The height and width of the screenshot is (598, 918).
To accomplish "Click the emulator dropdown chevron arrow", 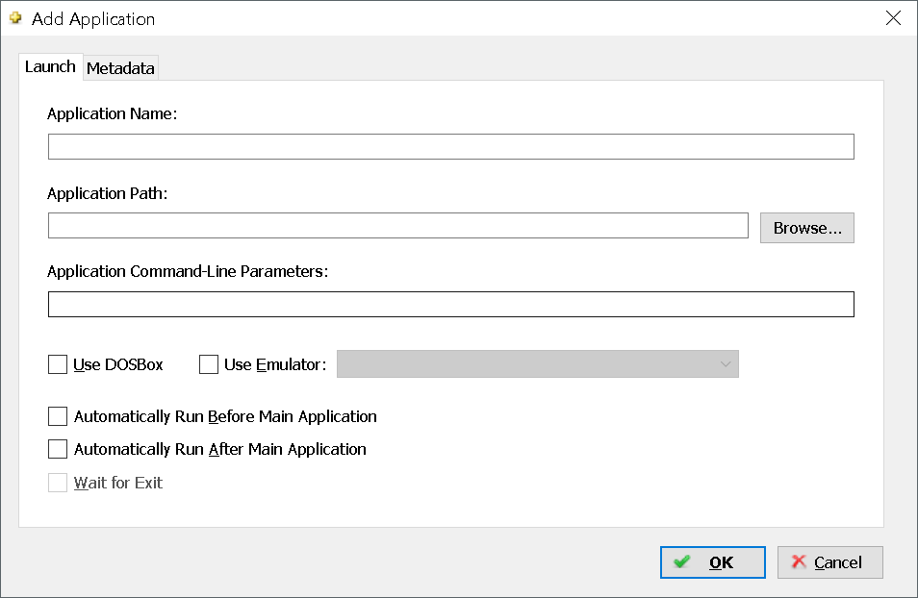I will point(726,364).
